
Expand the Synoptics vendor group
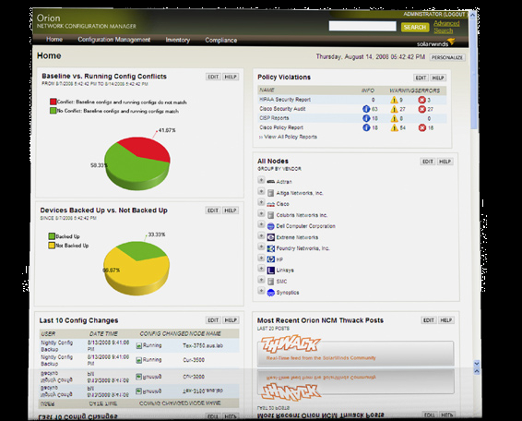261,291
